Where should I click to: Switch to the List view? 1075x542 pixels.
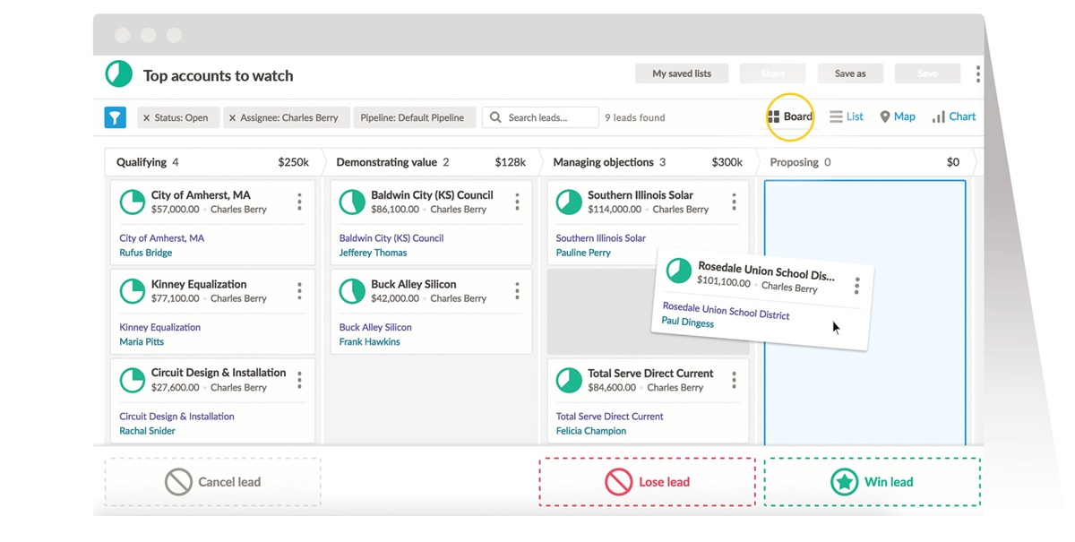[847, 116]
